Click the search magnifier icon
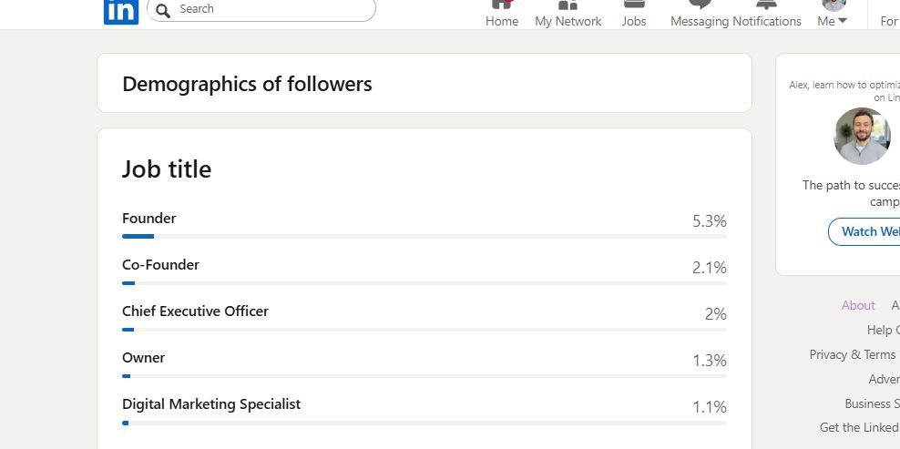Image resolution: width=900 pixels, height=449 pixels. tap(163, 10)
